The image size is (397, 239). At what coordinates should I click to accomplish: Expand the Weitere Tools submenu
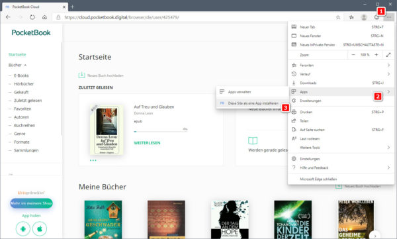tap(341, 148)
